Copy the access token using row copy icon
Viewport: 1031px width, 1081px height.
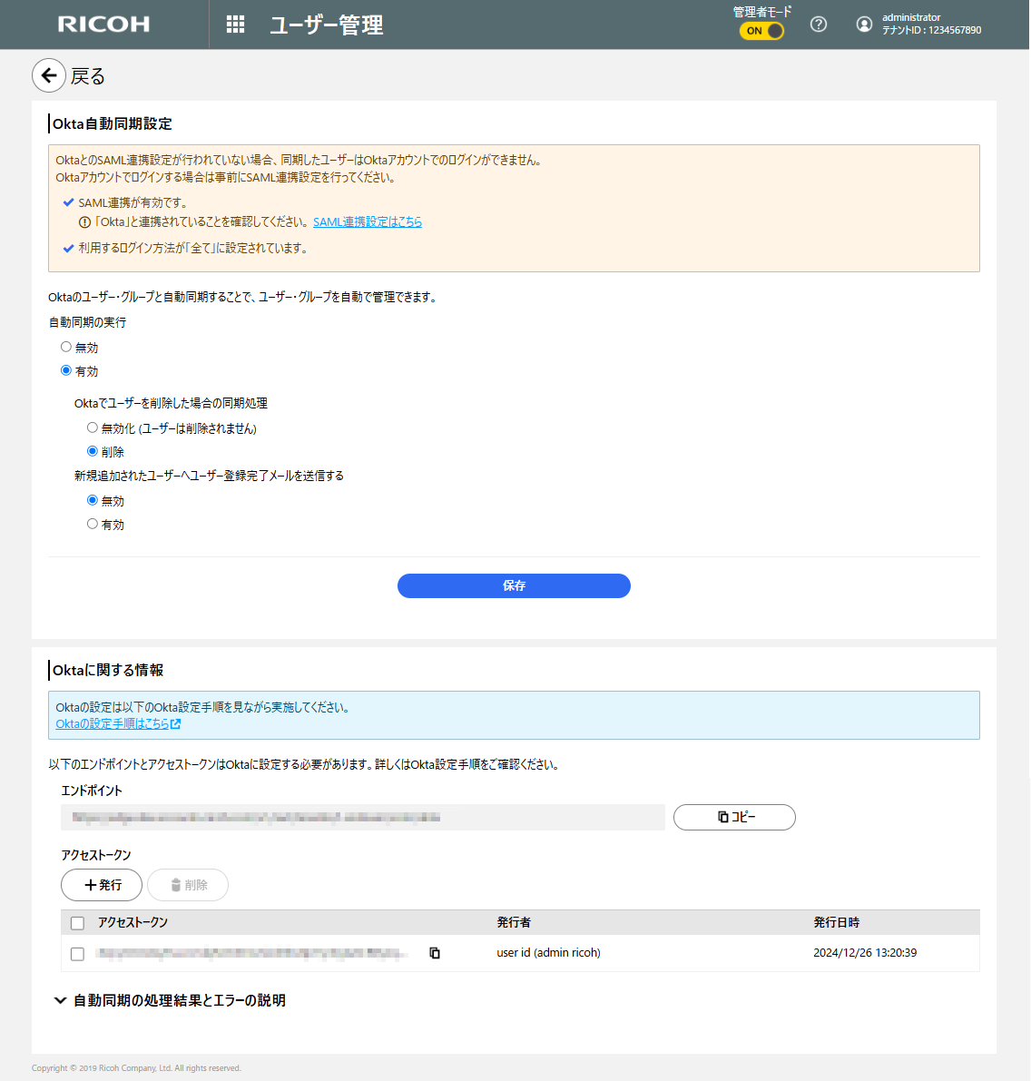[435, 953]
